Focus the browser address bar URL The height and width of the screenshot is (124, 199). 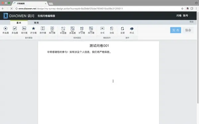point(71,9)
